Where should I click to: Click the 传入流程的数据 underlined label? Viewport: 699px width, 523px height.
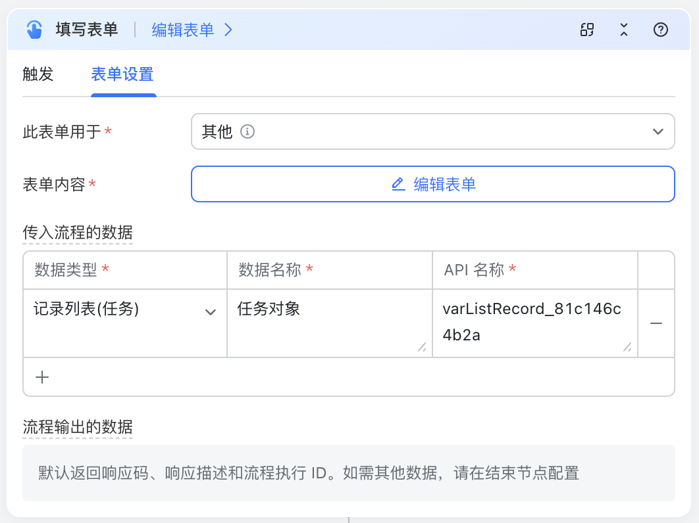[x=78, y=232]
